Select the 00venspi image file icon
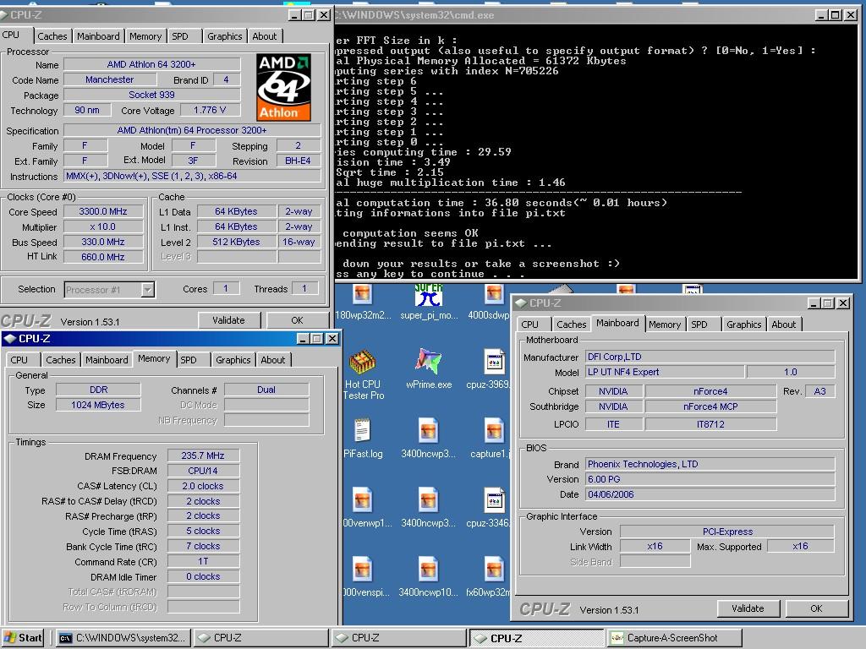The width and height of the screenshot is (866, 649). pos(364,577)
